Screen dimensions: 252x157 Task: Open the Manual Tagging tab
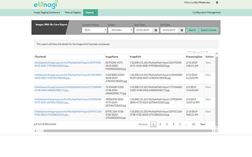point(73,13)
